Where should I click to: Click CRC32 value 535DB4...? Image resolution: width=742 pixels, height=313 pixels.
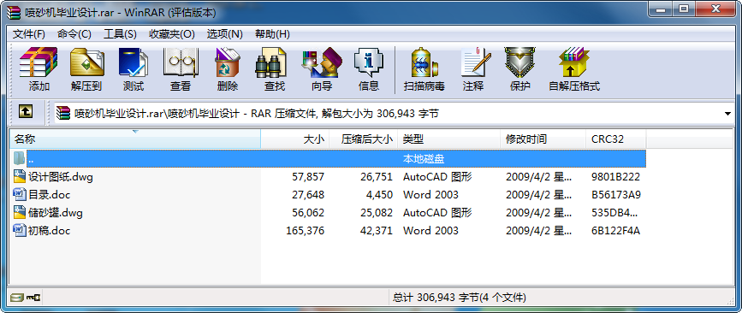[x=614, y=213]
